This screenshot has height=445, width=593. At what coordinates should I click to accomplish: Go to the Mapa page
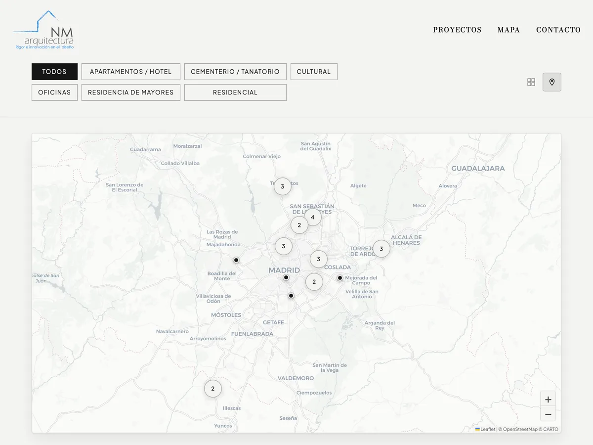508,30
